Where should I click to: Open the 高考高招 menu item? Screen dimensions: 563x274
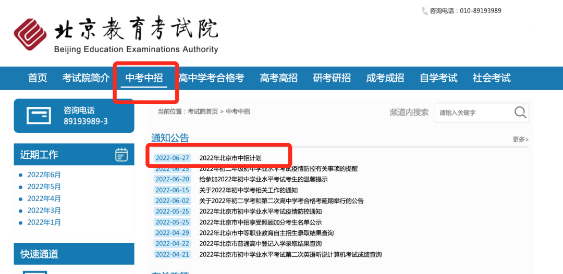pyautogui.click(x=278, y=78)
